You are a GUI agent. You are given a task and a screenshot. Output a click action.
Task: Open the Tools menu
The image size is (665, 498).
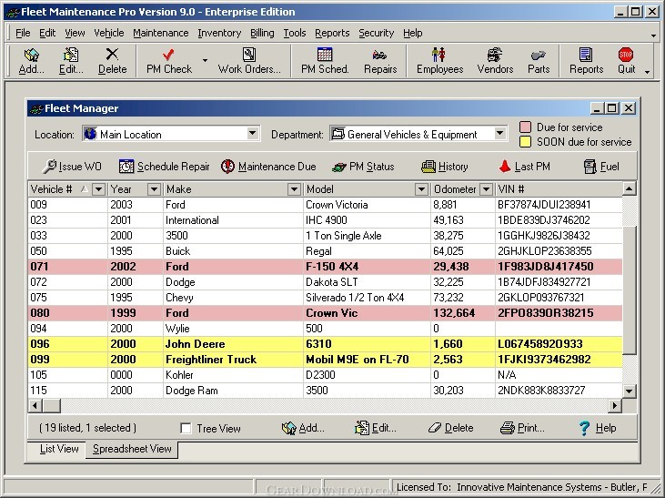295,33
